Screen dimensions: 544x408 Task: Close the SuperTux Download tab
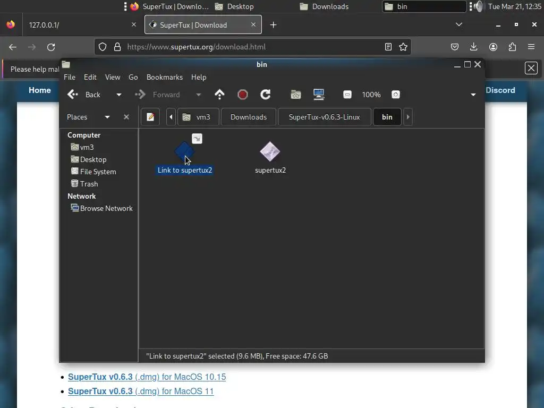tap(253, 24)
